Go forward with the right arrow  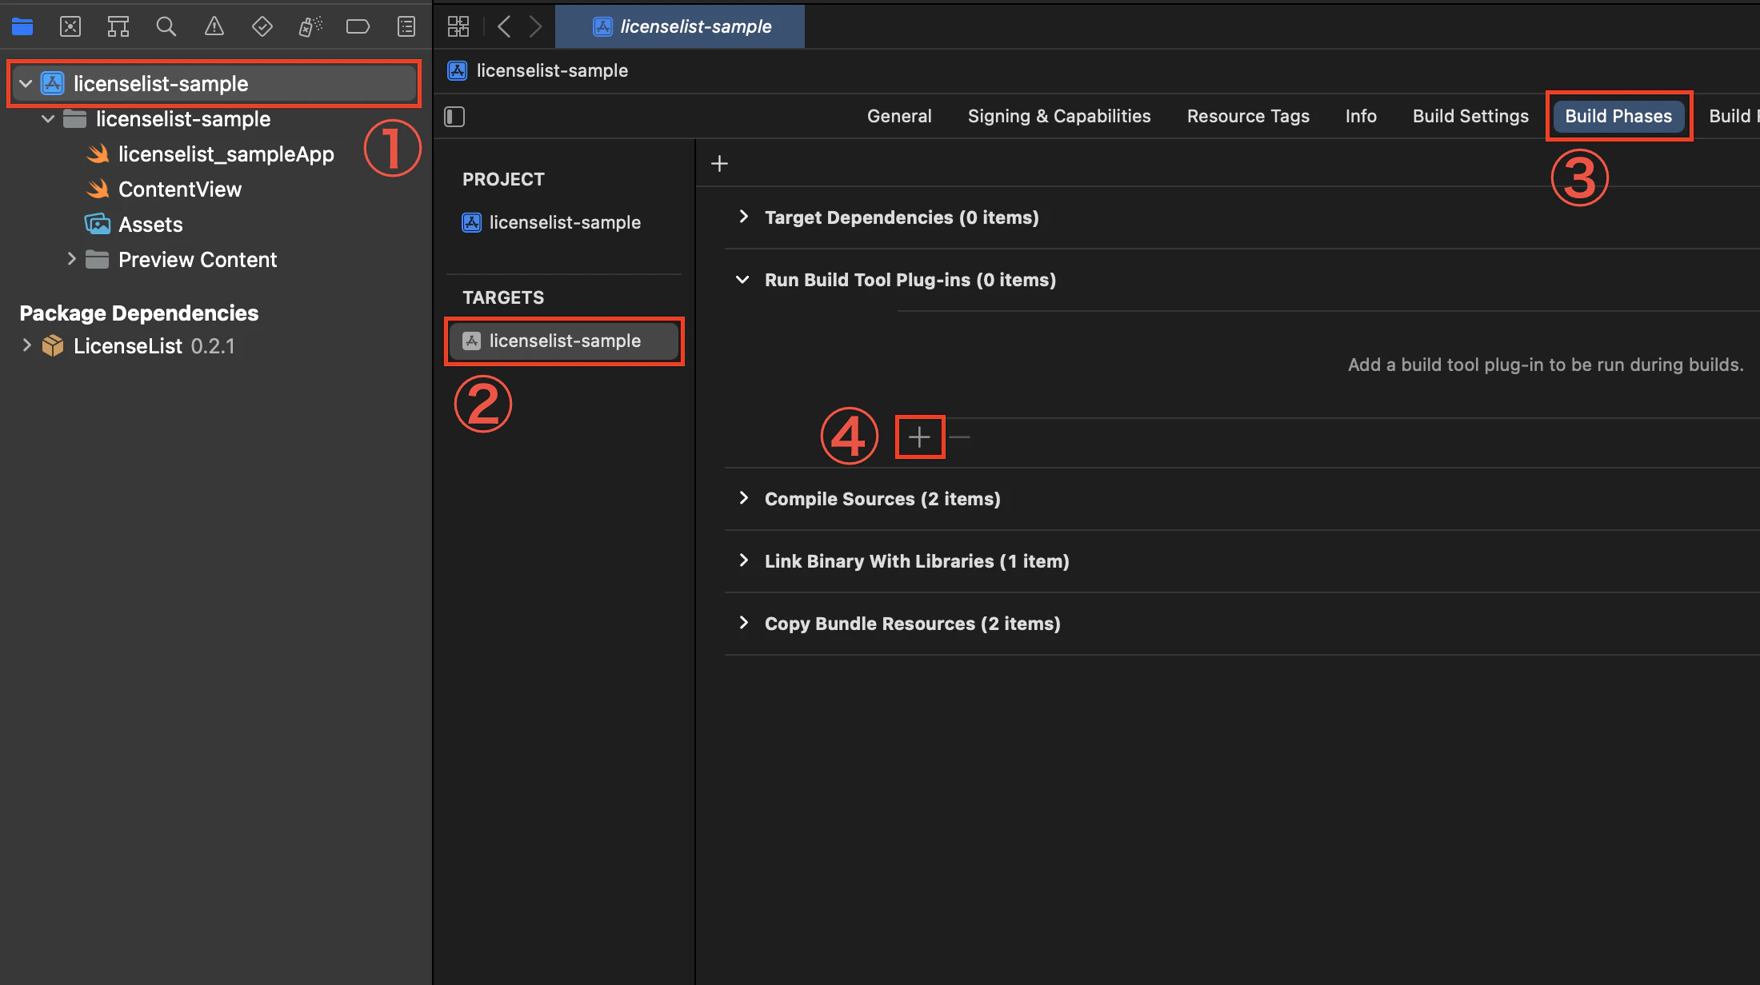tap(535, 26)
